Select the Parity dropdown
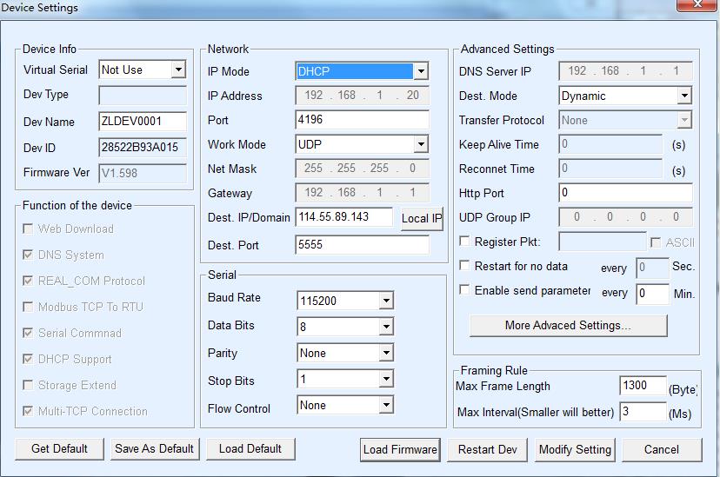Screen dimensions: 720x477 [385, 353]
